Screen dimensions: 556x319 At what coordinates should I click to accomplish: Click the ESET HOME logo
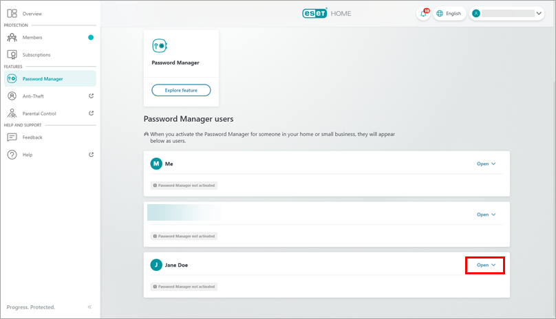click(x=325, y=13)
